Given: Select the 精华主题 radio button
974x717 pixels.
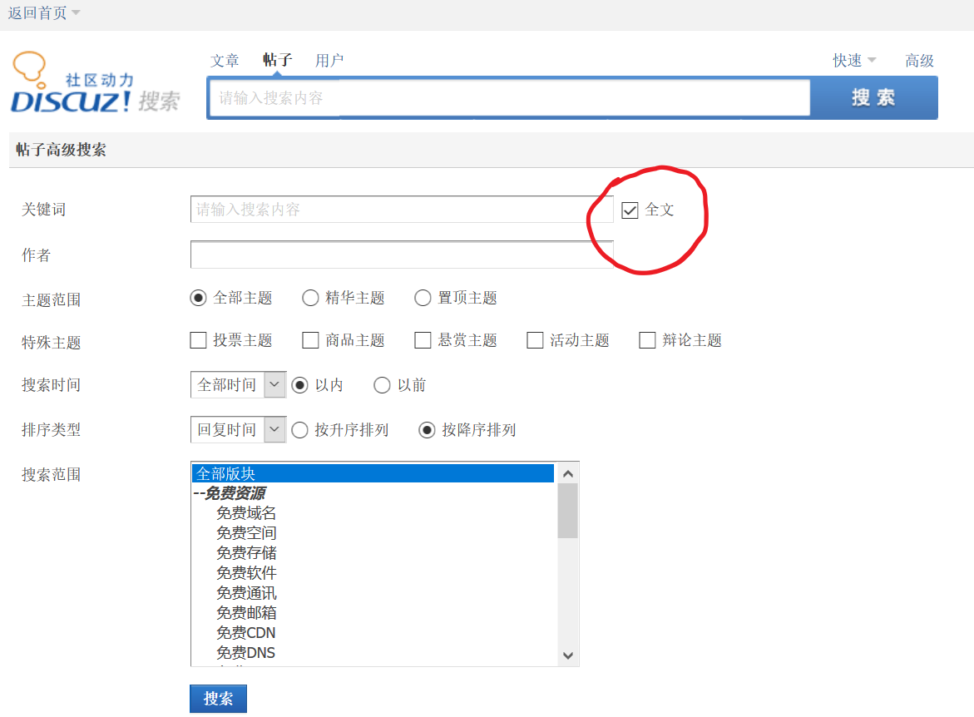Looking at the screenshot, I should click(x=310, y=298).
